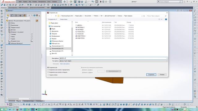The height and width of the screenshot is (111, 198).
Task: Click the appearance sphere icon beside part name
Action: point(37,21)
